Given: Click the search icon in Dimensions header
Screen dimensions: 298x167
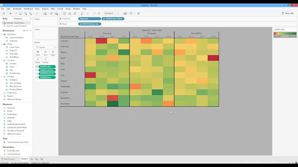Looking at the screenshot, I should click(x=27, y=31).
